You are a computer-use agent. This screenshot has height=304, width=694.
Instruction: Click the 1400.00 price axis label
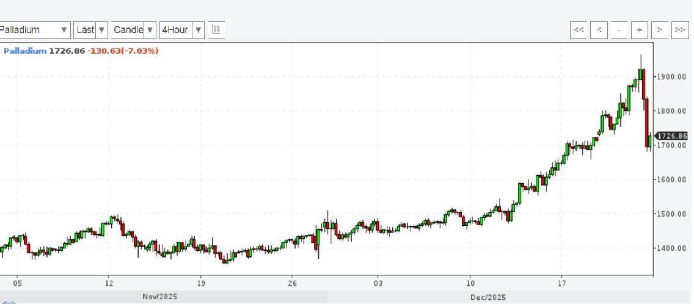(x=671, y=248)
